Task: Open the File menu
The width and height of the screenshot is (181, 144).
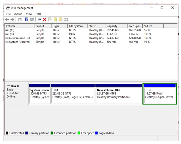Action: pyautogui.click(x=8, y=14)
